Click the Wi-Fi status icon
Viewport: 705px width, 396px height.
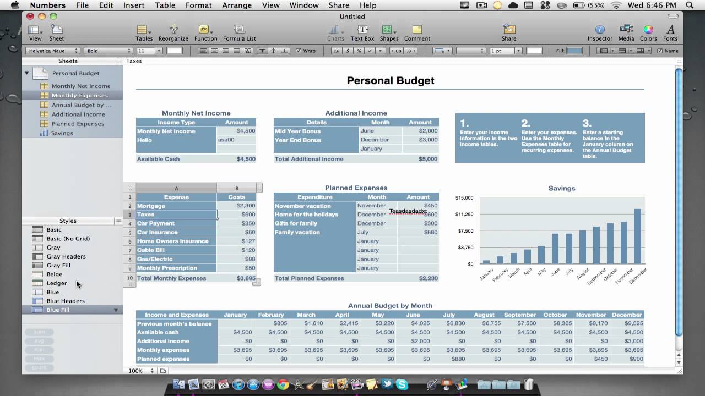(x=616, y=5)
